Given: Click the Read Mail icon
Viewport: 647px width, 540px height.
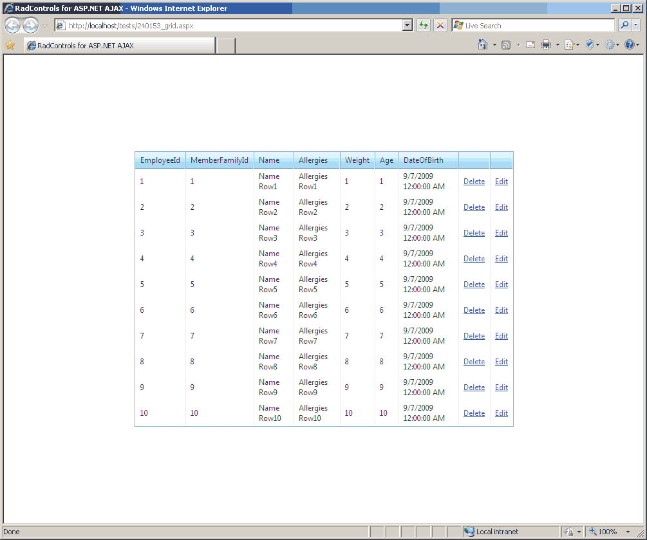Looking at the screenshot, I should (x=530, y=44).
